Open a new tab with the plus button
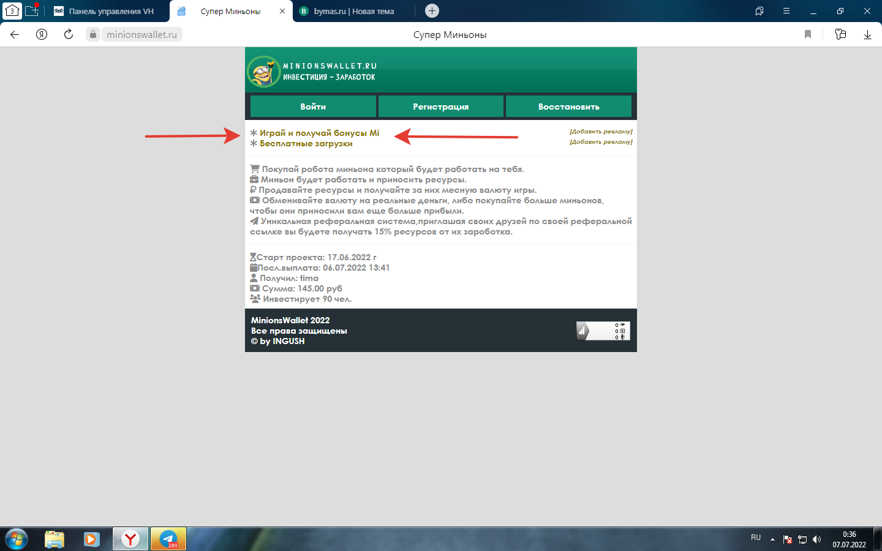 click(432, 11)
